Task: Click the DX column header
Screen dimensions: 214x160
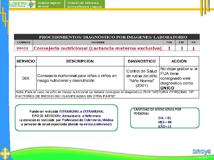Action: point(193,42)
